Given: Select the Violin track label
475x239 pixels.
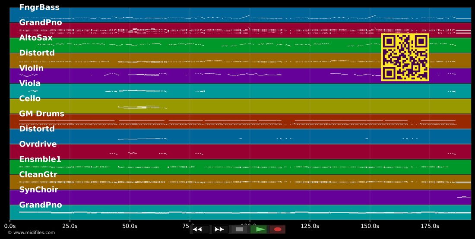Looking at the screenshot, I should (31, 68).
